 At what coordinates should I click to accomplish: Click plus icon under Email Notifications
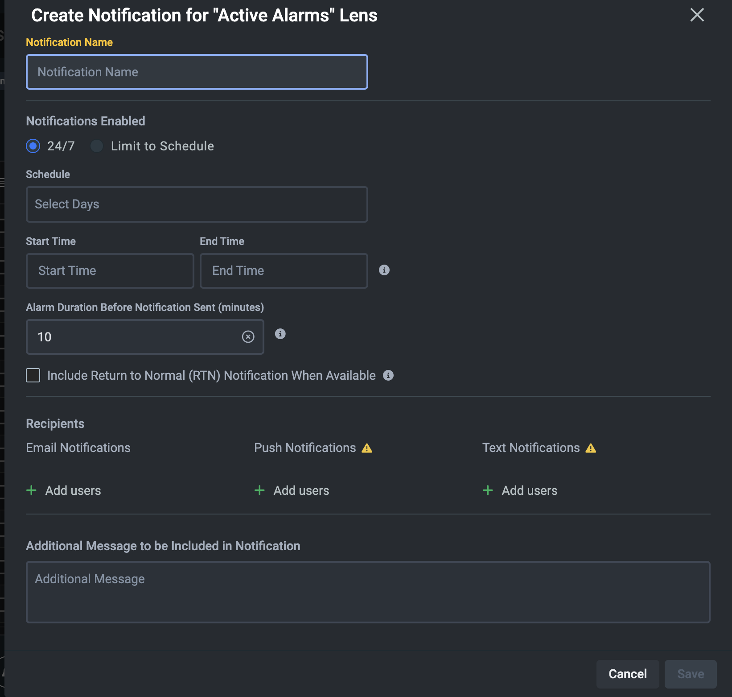(32, 490)
